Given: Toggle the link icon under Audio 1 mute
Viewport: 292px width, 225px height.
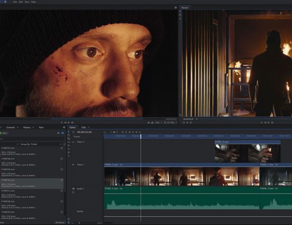Looking at the screenshot, I should pyautogui.click(x=73, y=192).
